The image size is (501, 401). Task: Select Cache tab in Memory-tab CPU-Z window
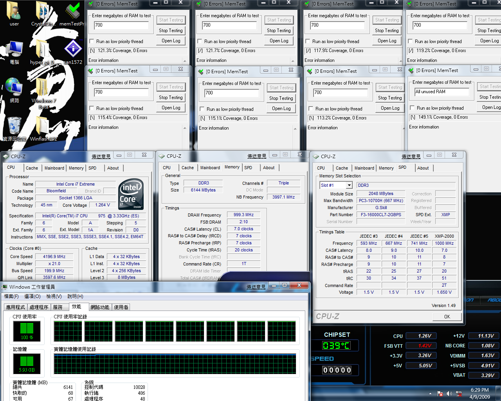[187, 168]
